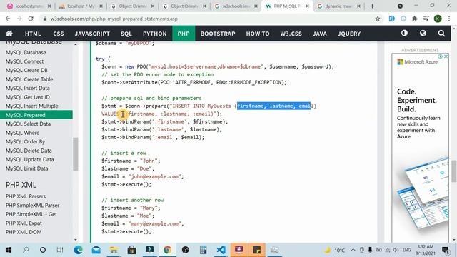Show hidden system tray icons
Viewport: 457px width, 257px height.
coord(353,250)
